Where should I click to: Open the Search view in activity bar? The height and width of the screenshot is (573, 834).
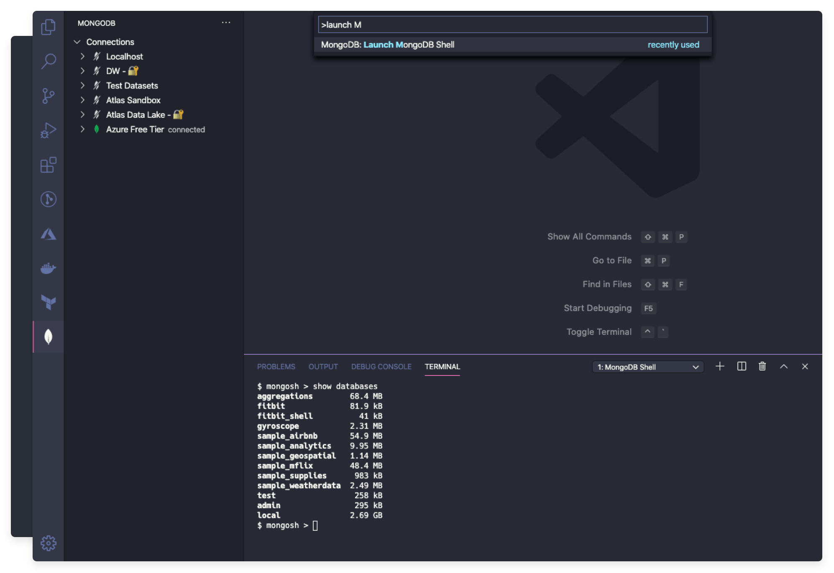pos(49,62)
